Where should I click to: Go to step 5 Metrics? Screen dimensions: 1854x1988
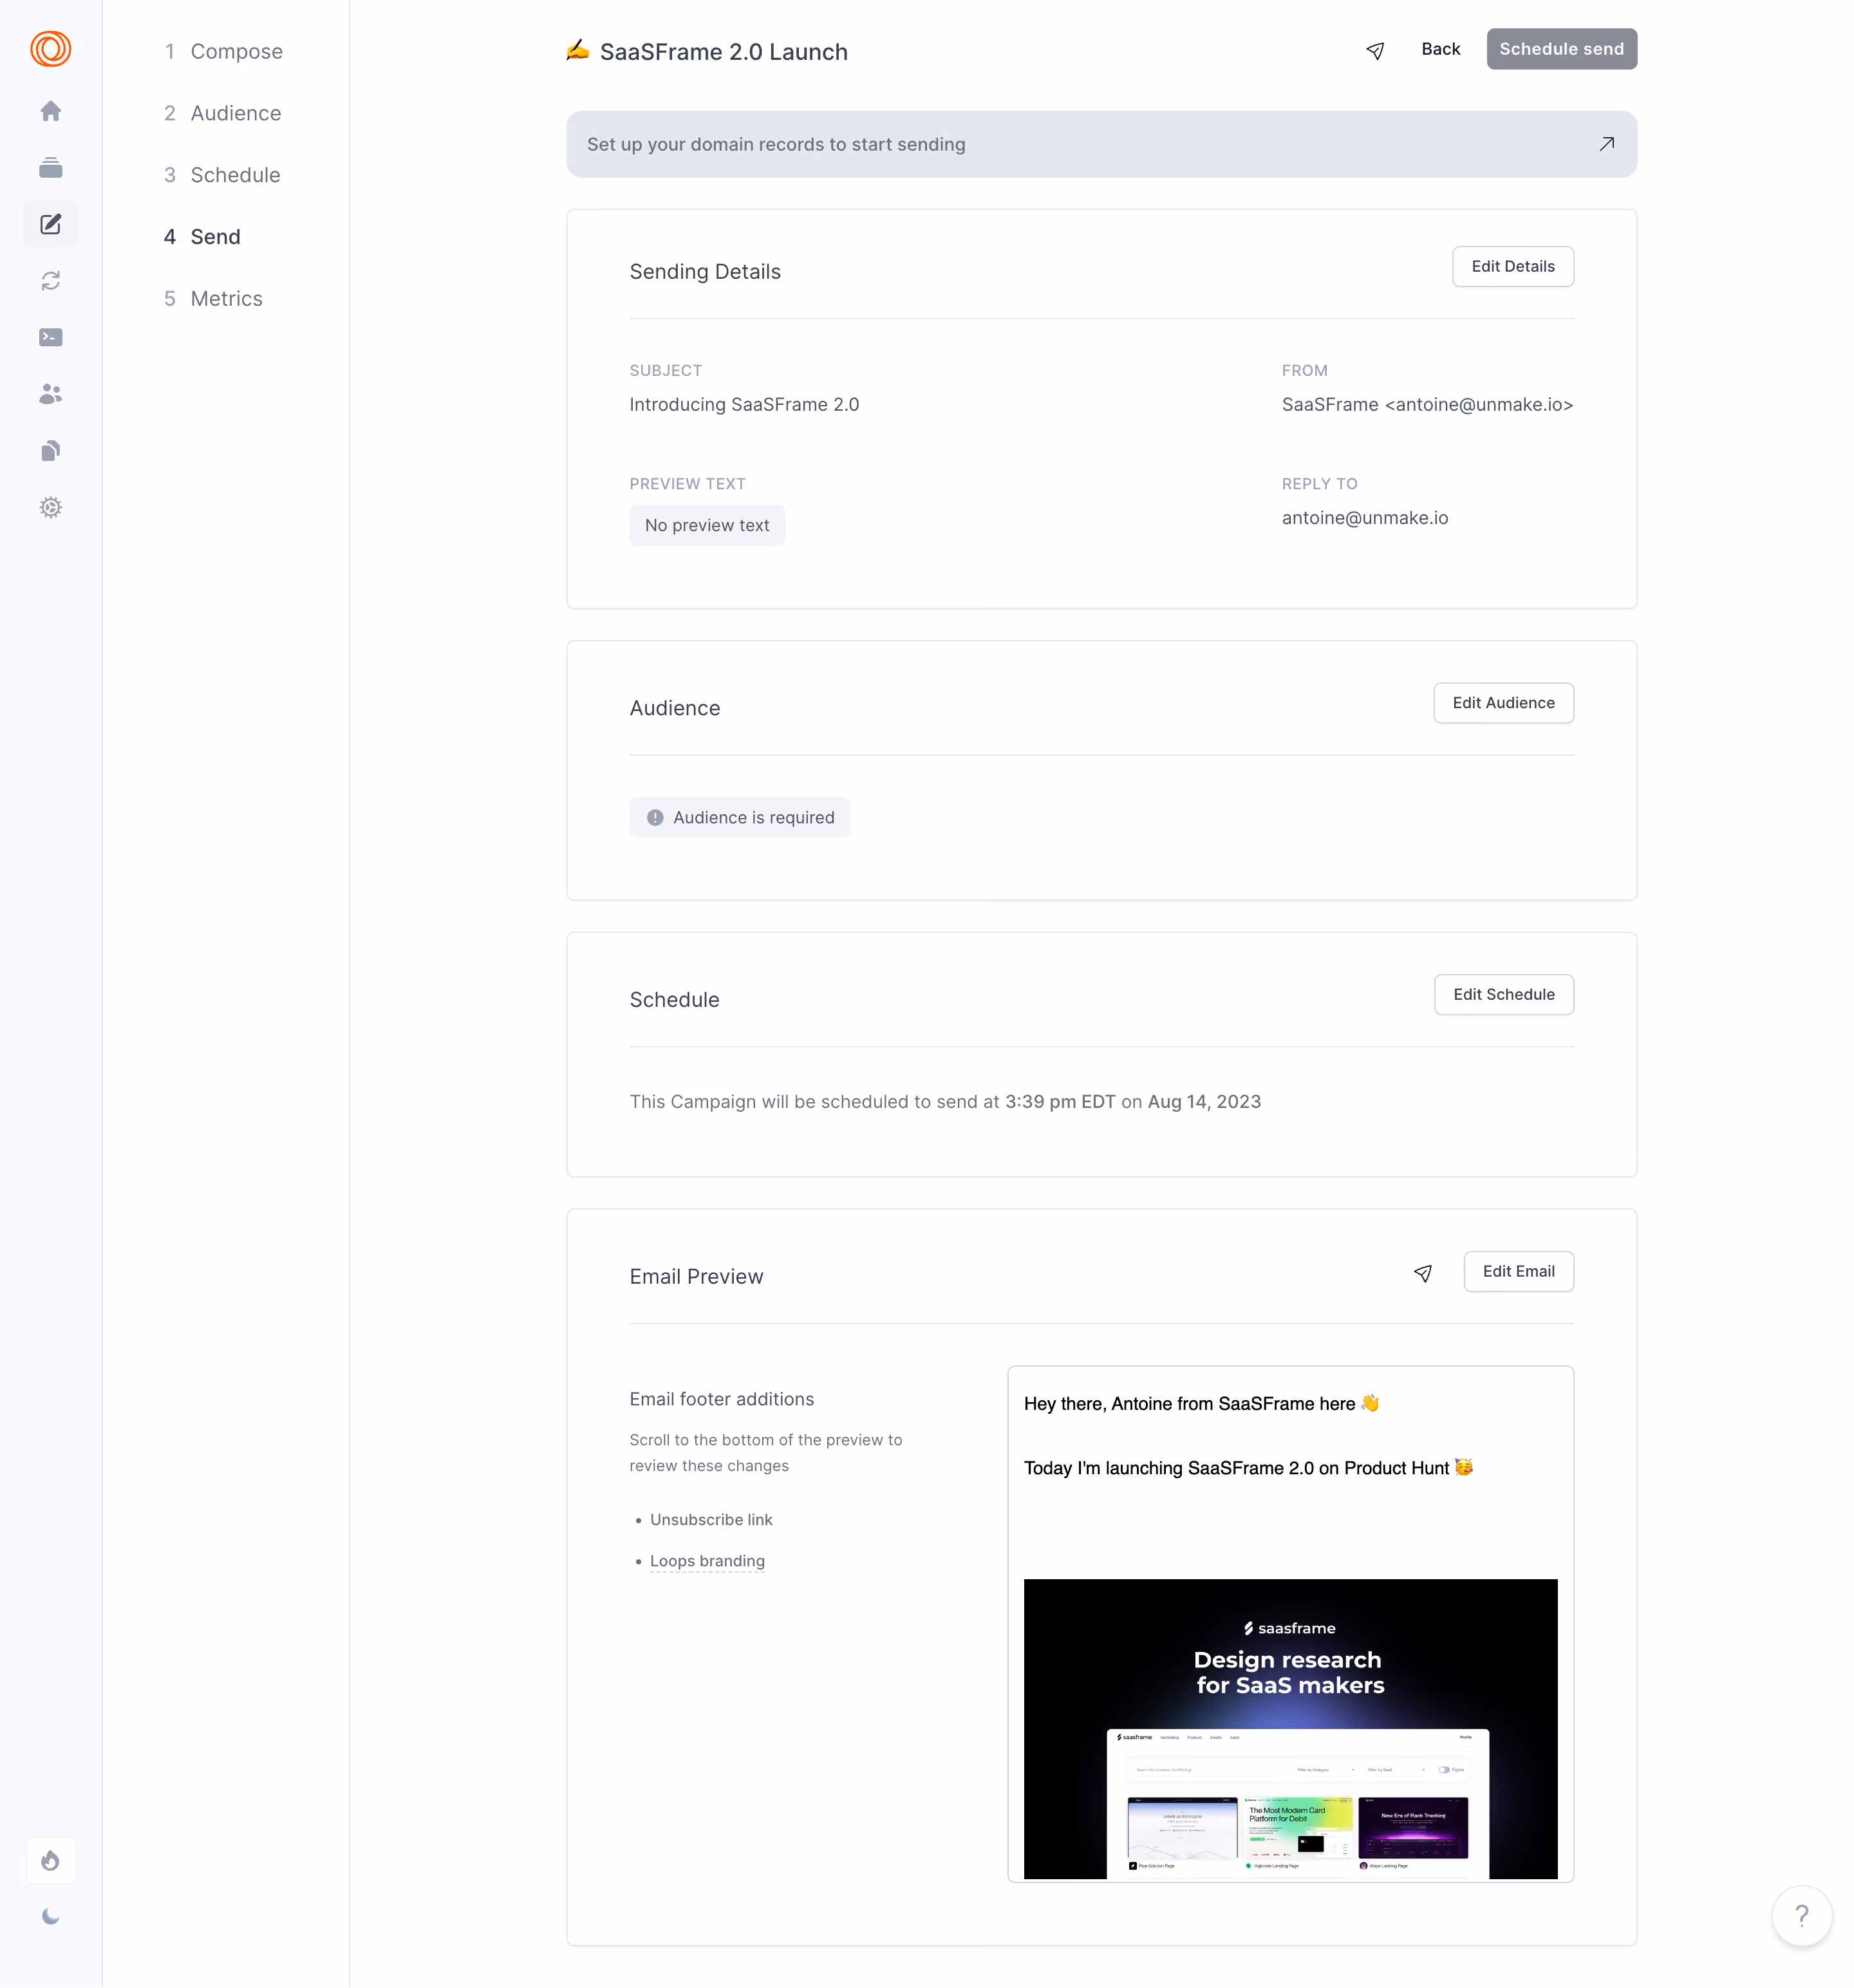pyautogui.click(x=213, y=299)
